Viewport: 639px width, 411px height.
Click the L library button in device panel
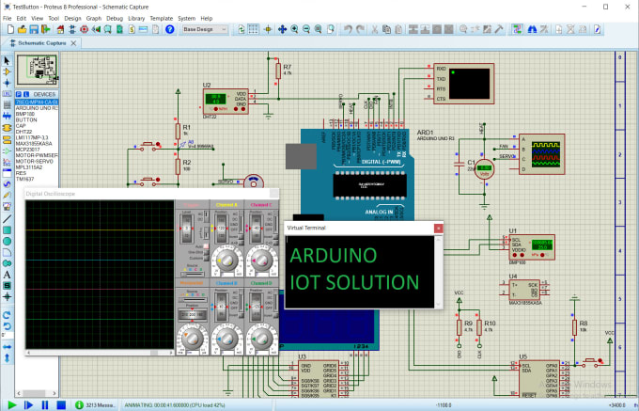(25, 94)
